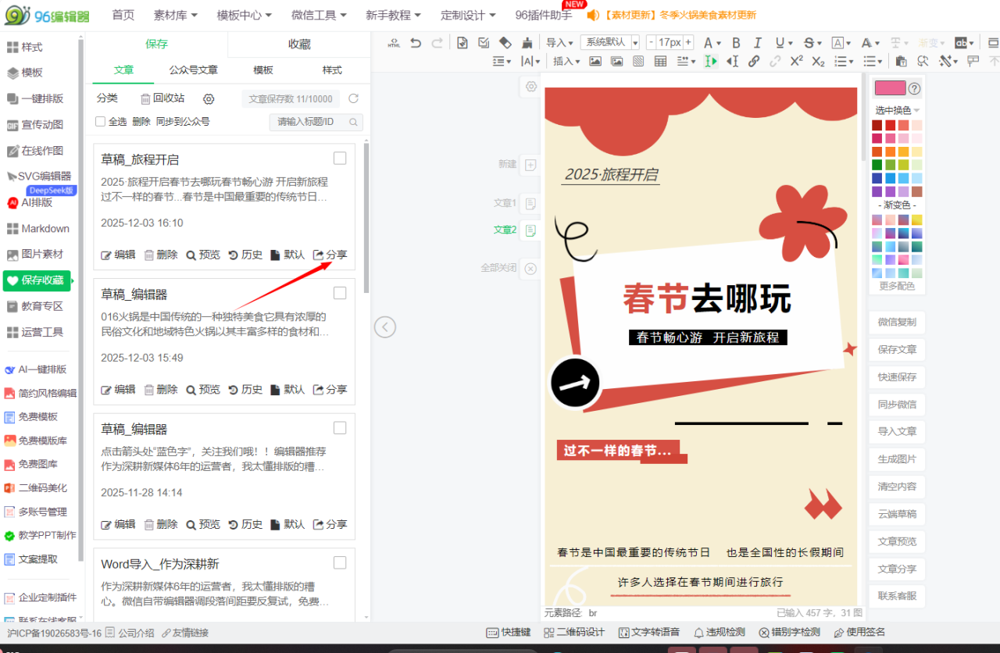This screenshot has width=1000, height=653.
Task: Select the HTML source code icon
Action: click(395, 43)
